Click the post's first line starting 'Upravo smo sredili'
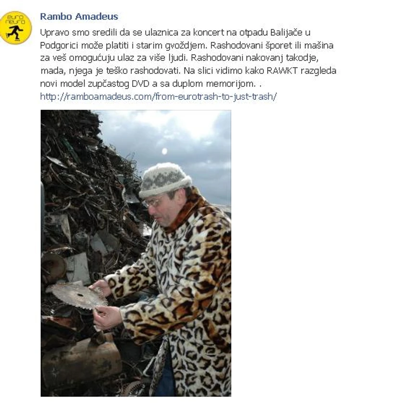The width and height of the screenshot is (418, 403). [175, 33]
